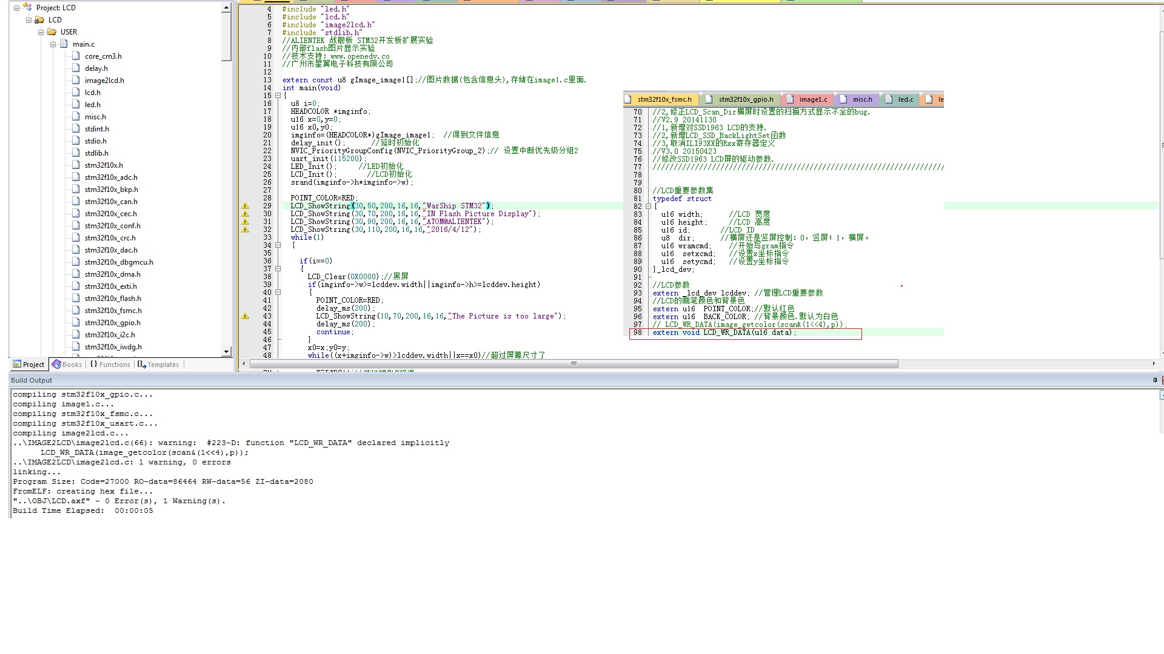Toggle the code fold at line 34
Screen dimensions: 1164x654
(x=278, y=245)
